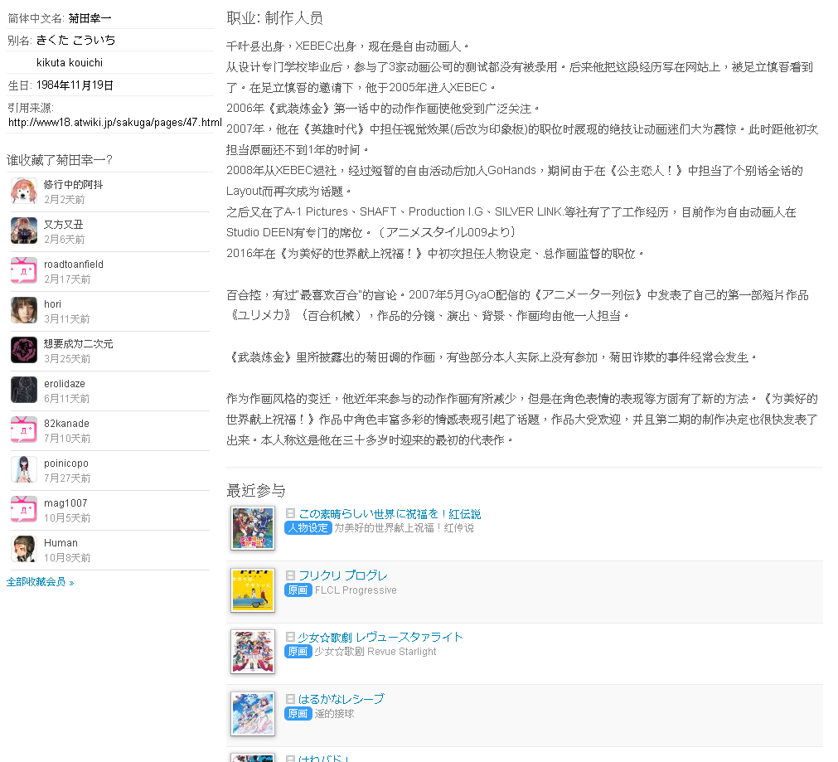View all collectors via 全部收藏会员
This screenshot has height=762, width=838.
click(x=36, y=582)
